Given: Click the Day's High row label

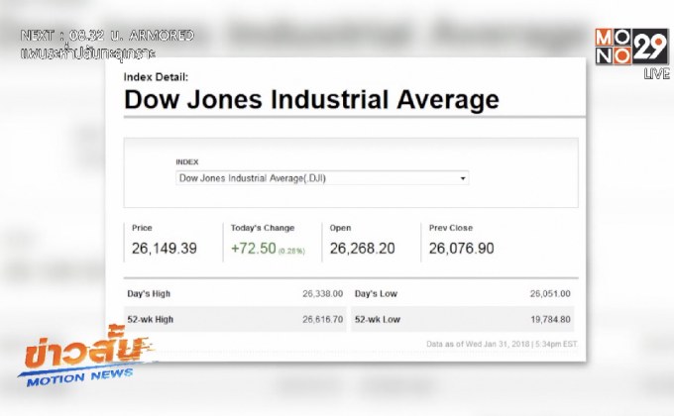Looking at the screenshot, I should [151, 294].
